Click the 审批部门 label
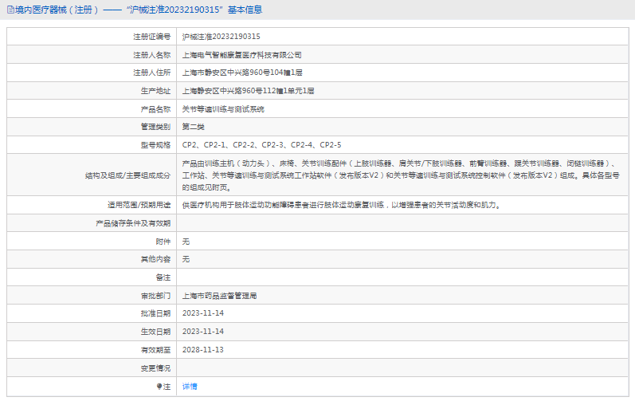Viewport: 635px width, 401px height. coord(155,296)
